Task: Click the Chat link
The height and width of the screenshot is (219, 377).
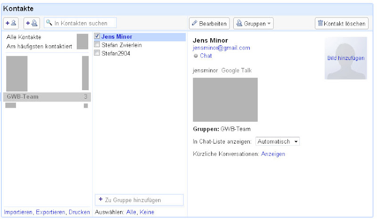Action: pyautogui.click(x=206, y=56)
